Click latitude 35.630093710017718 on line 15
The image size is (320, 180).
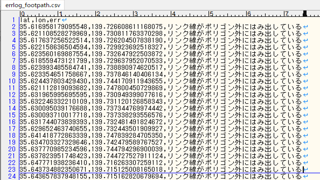click(54, 115)
